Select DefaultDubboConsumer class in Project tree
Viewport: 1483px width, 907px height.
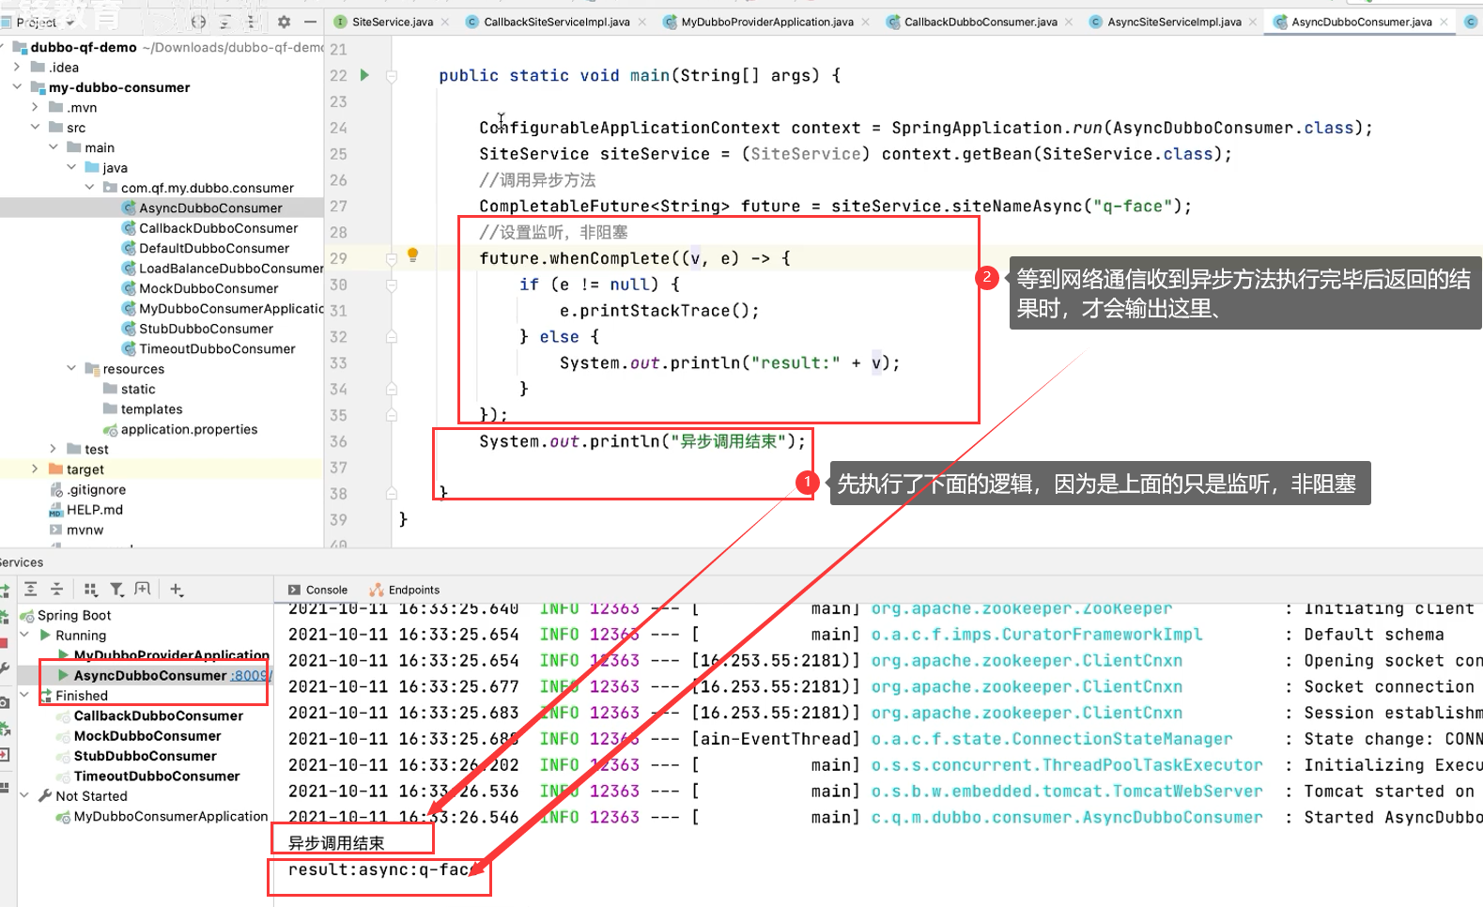[x=214, y=248]
